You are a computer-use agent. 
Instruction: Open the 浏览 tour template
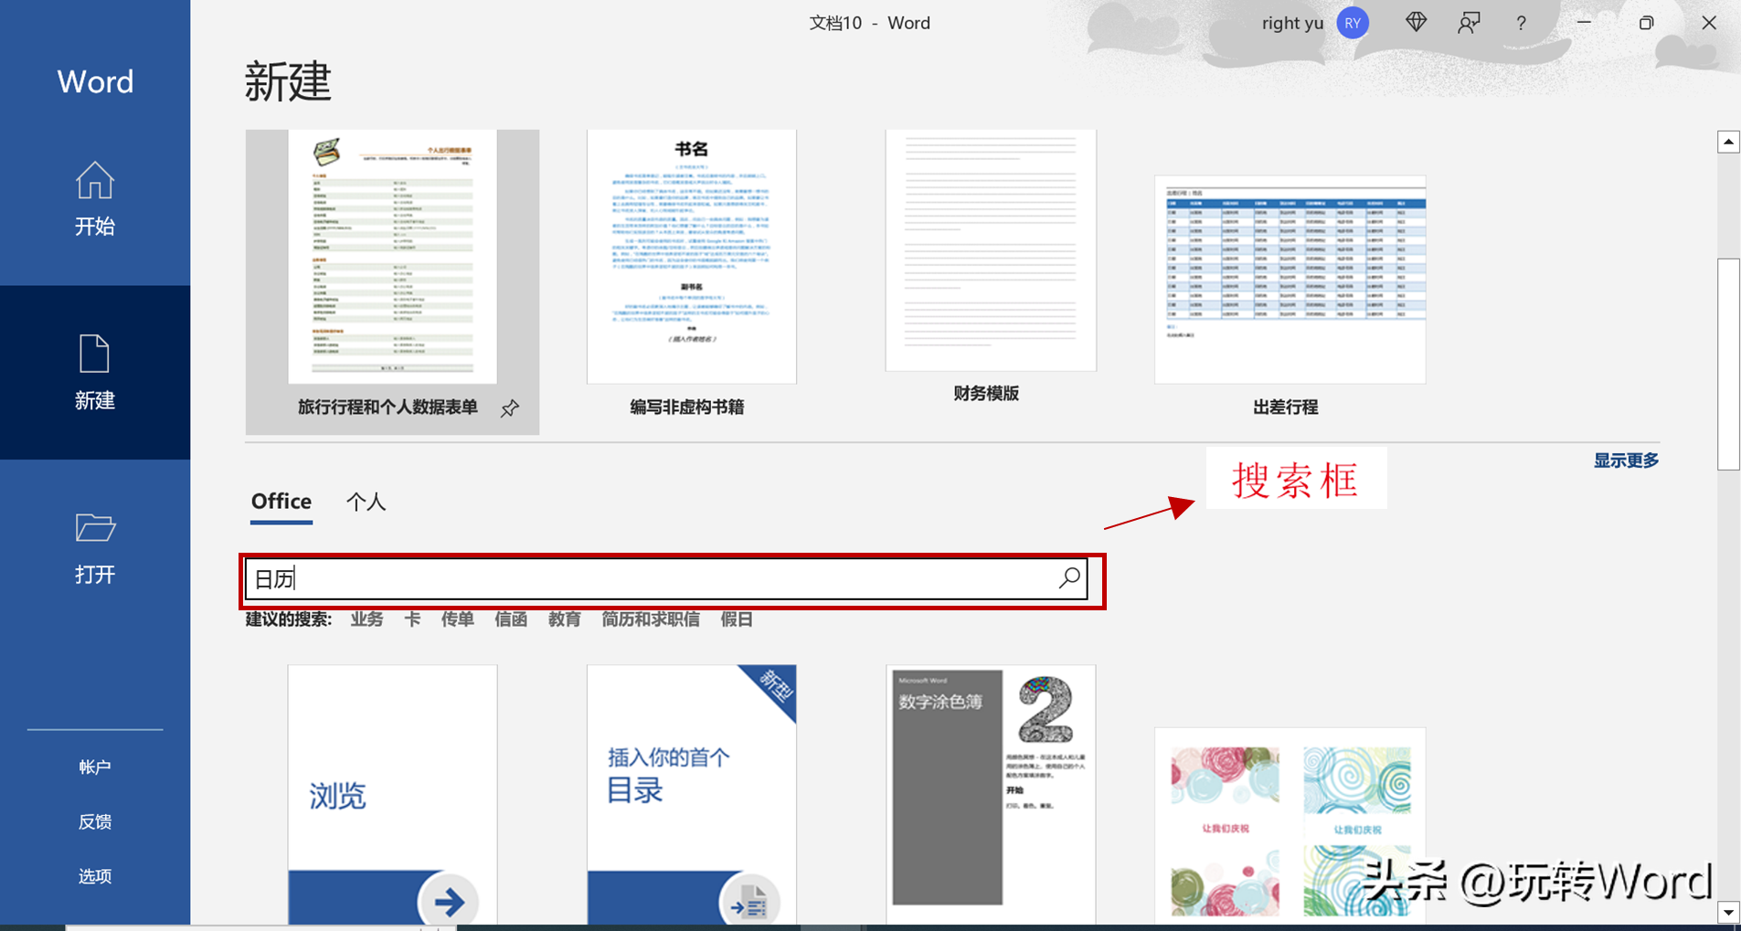tap(392, 794)
